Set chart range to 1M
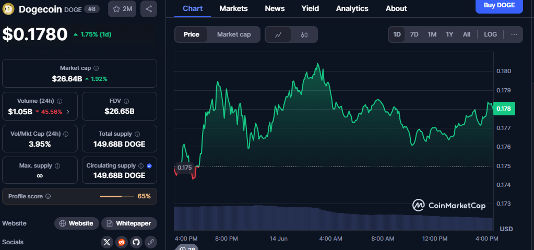 [x=432, y=34]
